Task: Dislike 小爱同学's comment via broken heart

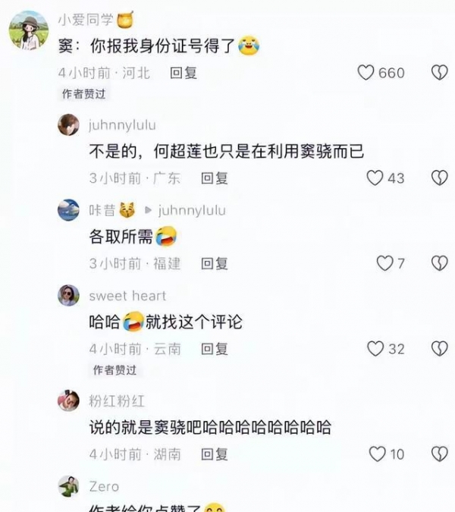Action: (x=439, y=73)
